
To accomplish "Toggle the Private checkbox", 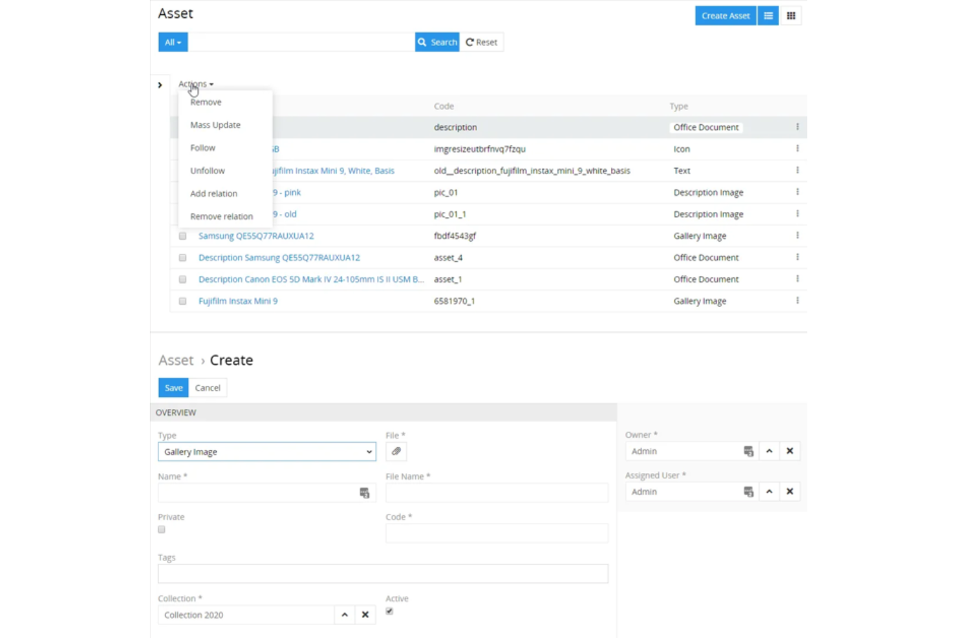I will click(x=162, y=529).
